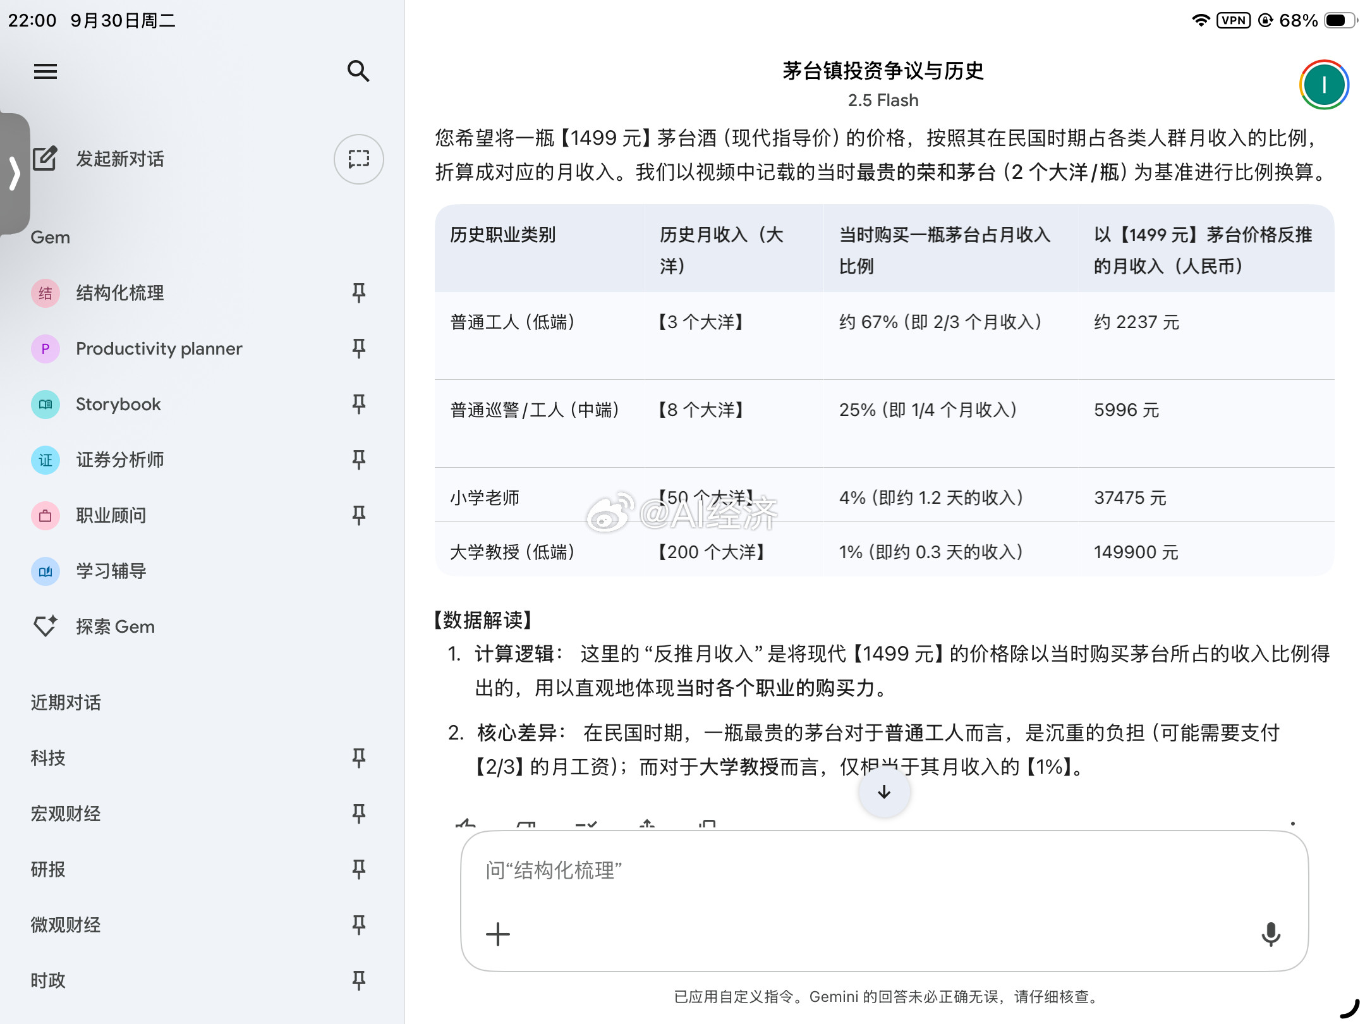Tap the plus attachment icon

(x=498, y=934)
